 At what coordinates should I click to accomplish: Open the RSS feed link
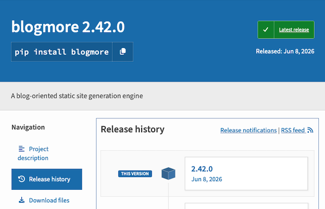292,131
